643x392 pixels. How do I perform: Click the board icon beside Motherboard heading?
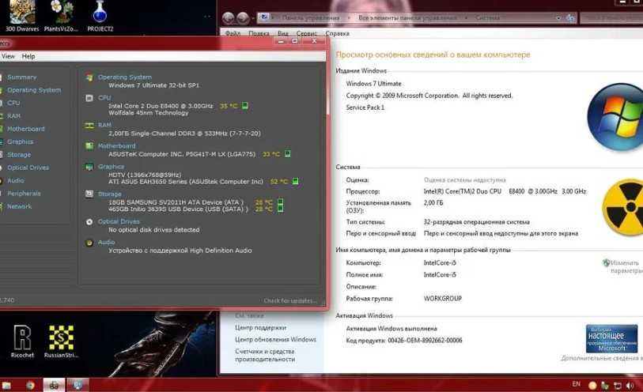(89, 146)
